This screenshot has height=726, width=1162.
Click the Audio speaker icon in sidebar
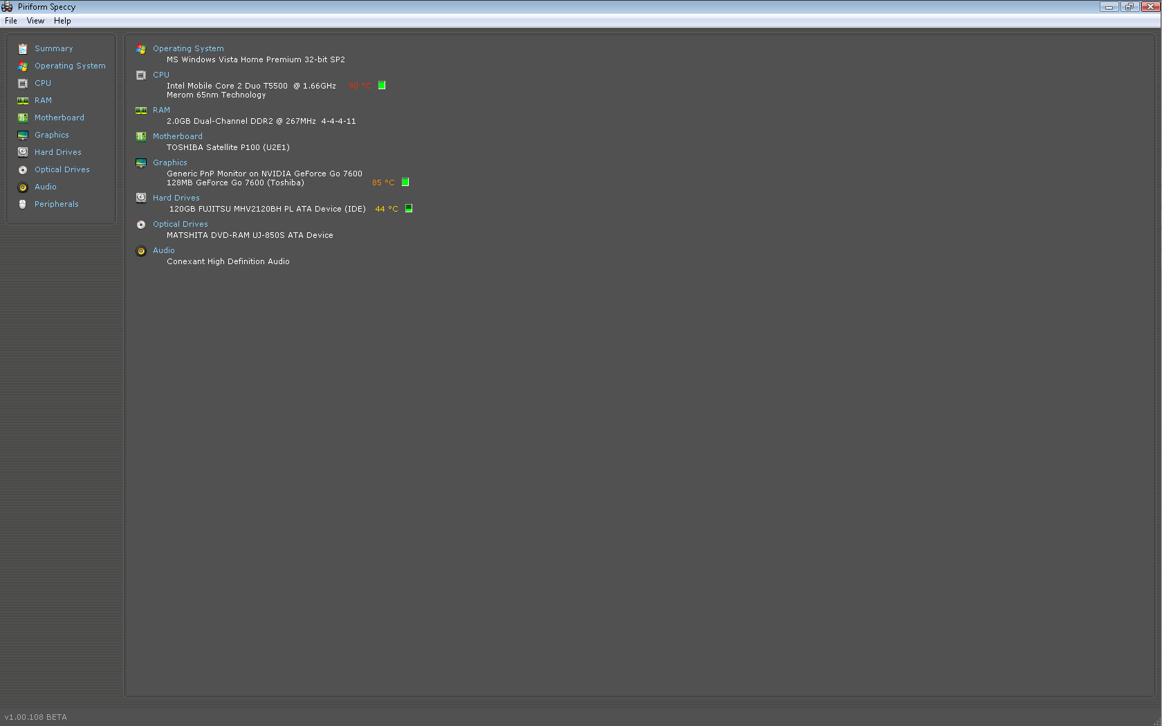pos(23,187)
